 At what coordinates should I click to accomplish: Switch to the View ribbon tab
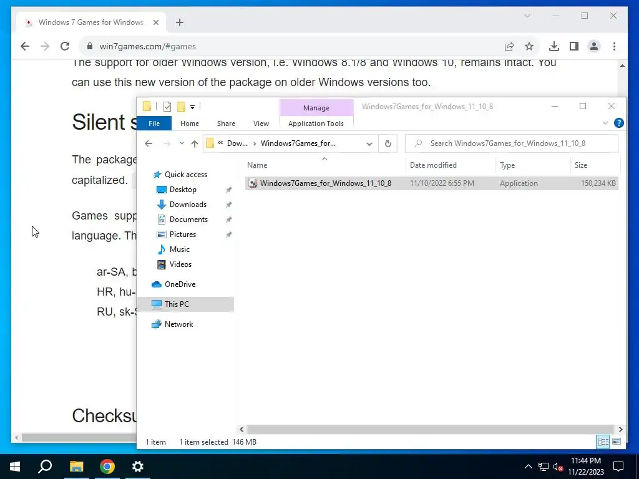[261, 123]
